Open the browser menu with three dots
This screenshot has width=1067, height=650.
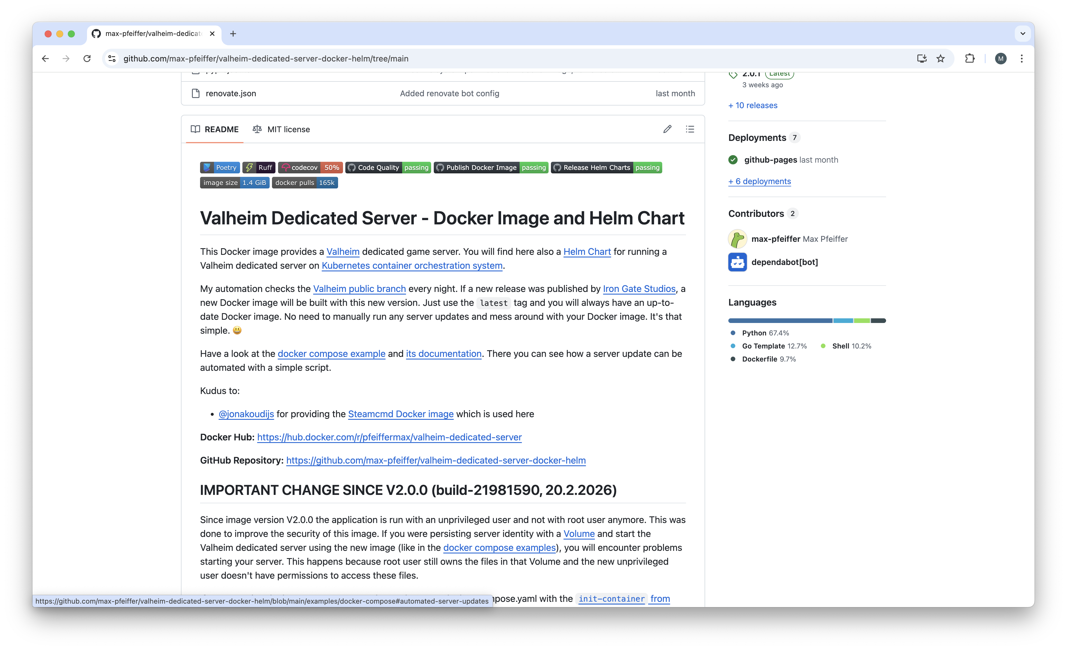coord(1021,59)
